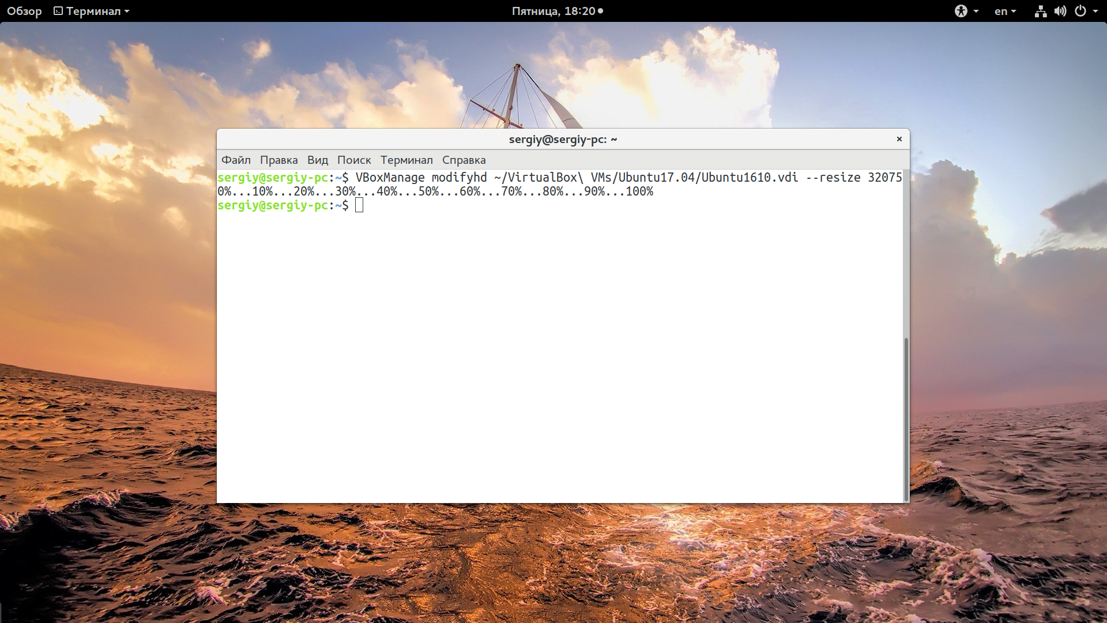The width and height of the screenshot is (1107, 623).
Task: Open the Справка menu
Action: click(x=464, y=160)
